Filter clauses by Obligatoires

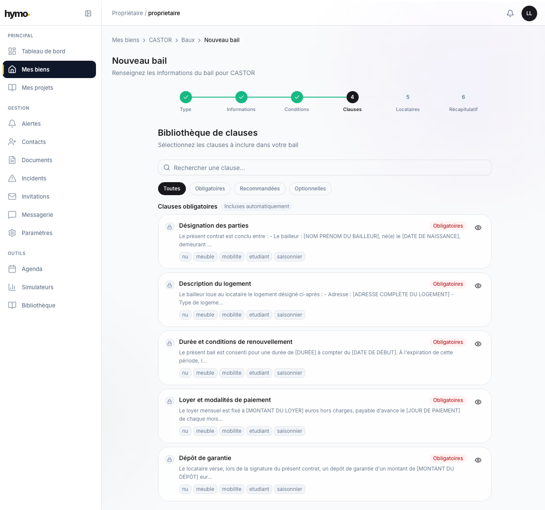210,189
